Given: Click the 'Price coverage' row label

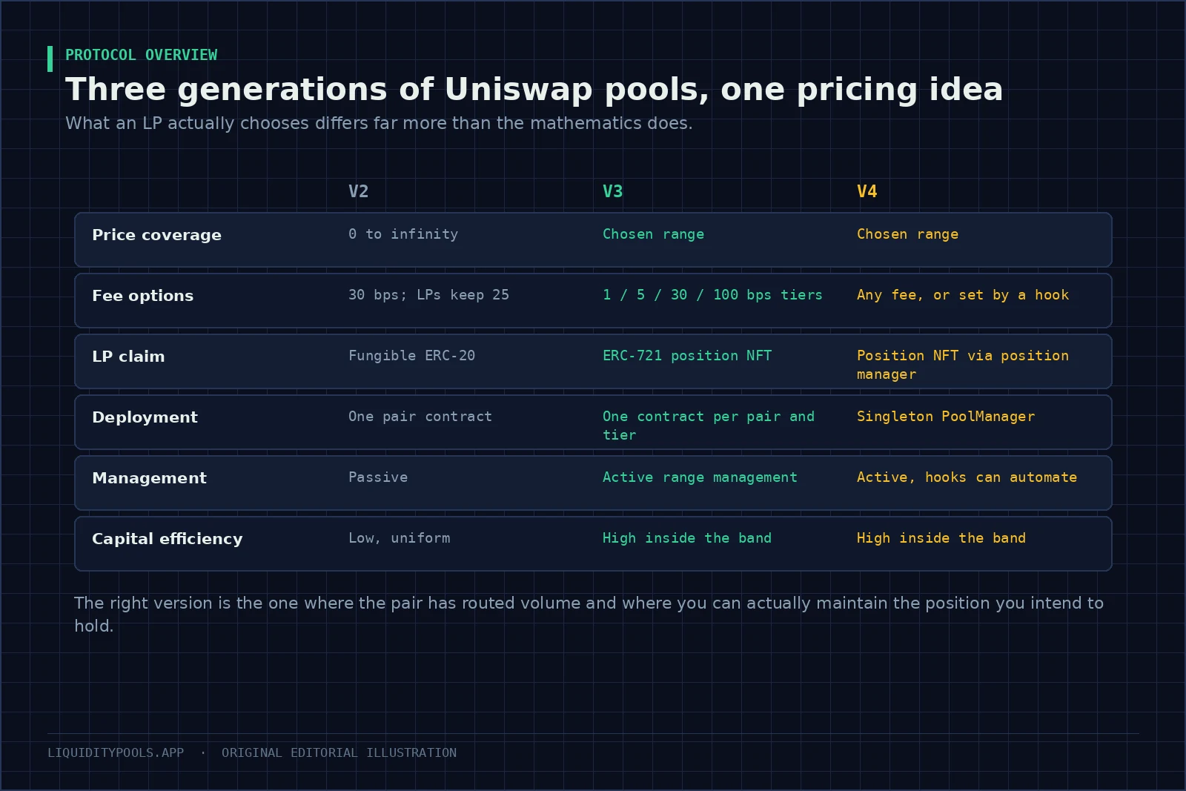Looking at the screenshot, I should pyautogui.click(x=156, y=235).
